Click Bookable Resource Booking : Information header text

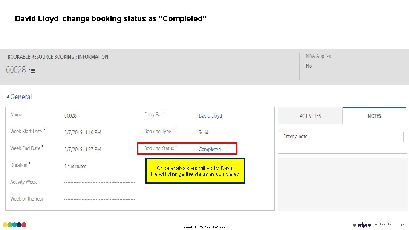pyautogui.click(x=58, y=57)
